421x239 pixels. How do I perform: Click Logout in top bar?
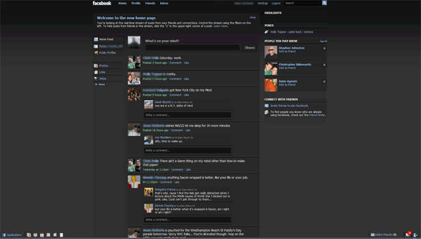point(276,3)
